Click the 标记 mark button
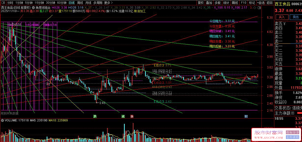The height and width of the screenshot is (142, 302). (x=252, y=3)
